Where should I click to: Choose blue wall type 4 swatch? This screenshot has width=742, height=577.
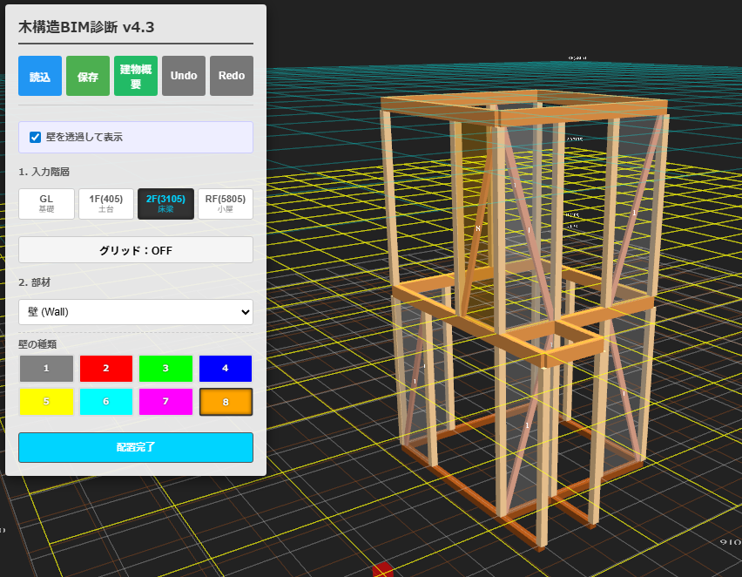click(226, 369)
